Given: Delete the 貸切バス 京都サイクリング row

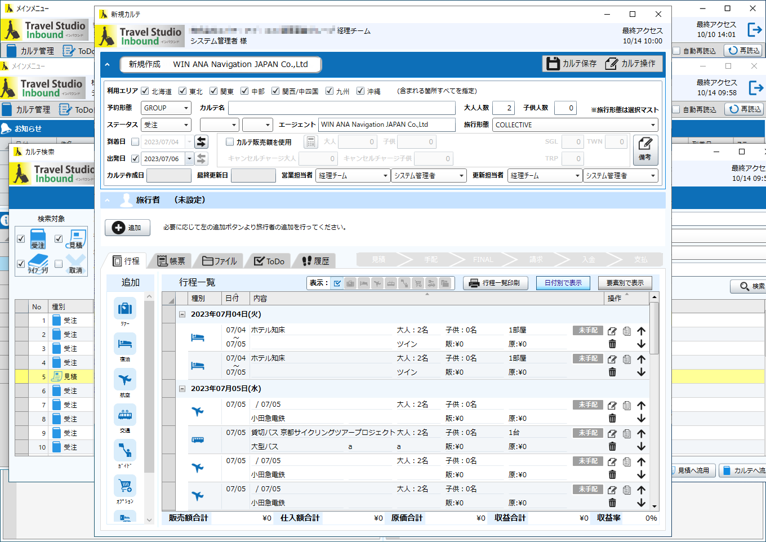Looking at the screenshot, I should (612, 446).
